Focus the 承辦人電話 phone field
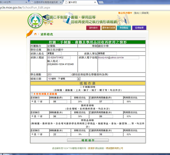This screenshot has height=155, width=170. pos(59,58)
